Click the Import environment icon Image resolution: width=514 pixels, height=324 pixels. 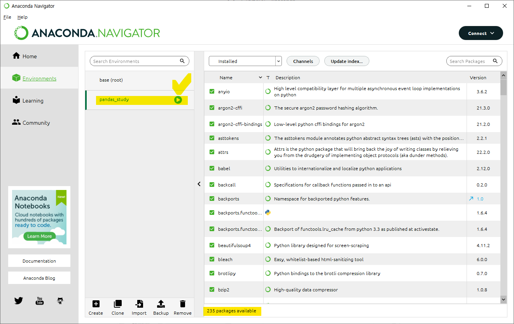click(139, 304)
